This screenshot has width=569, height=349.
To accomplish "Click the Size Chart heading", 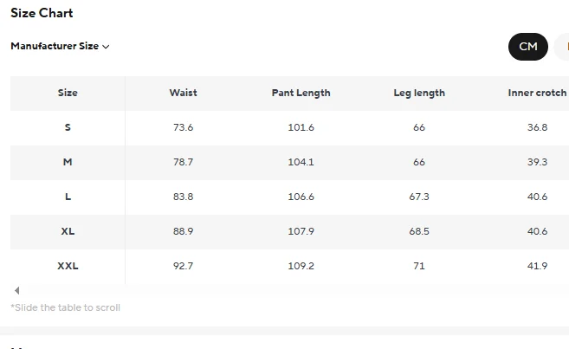I will pyautogui.click(x=42, y=13).
